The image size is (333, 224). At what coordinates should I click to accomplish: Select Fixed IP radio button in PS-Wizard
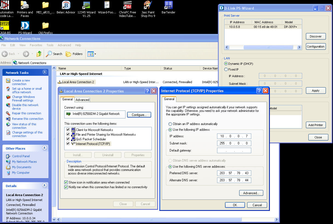tap(226, 69)
